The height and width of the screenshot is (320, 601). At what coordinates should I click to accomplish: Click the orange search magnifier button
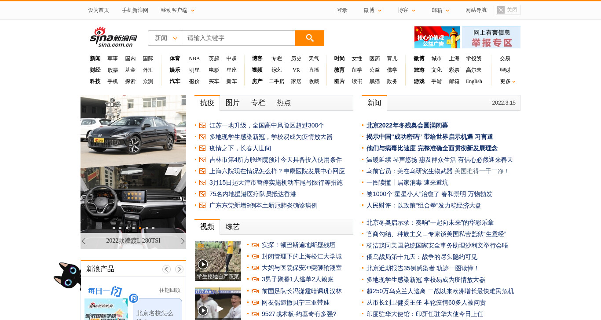point(309,38)
